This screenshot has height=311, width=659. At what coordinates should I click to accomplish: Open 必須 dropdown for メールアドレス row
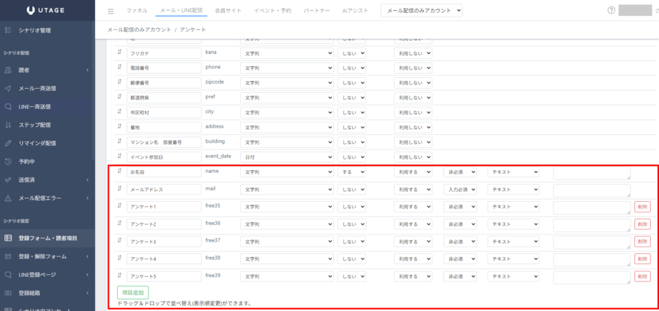coord(459,190)
